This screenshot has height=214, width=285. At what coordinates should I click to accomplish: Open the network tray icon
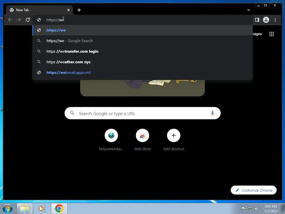(250, 209)
